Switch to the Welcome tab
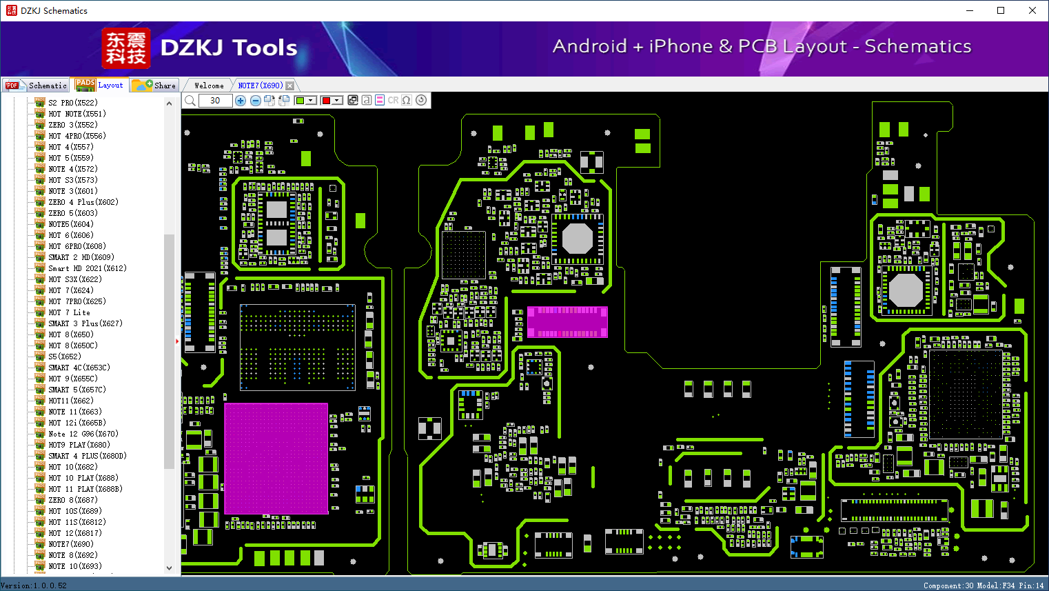1049x591 pixels. tap(209, 86)
